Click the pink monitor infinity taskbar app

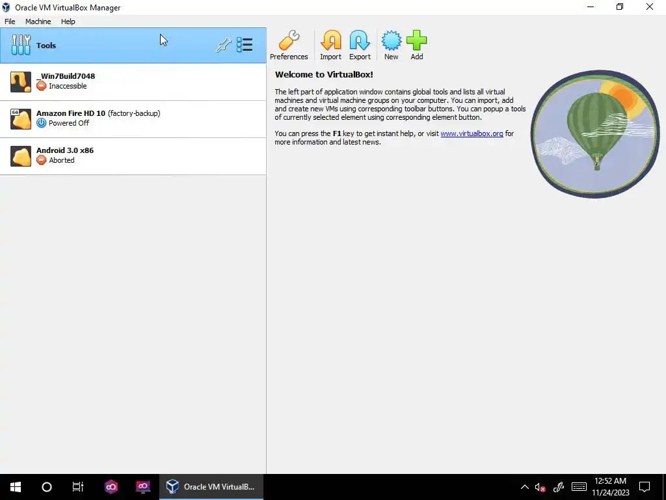click(x=142, y=487)
